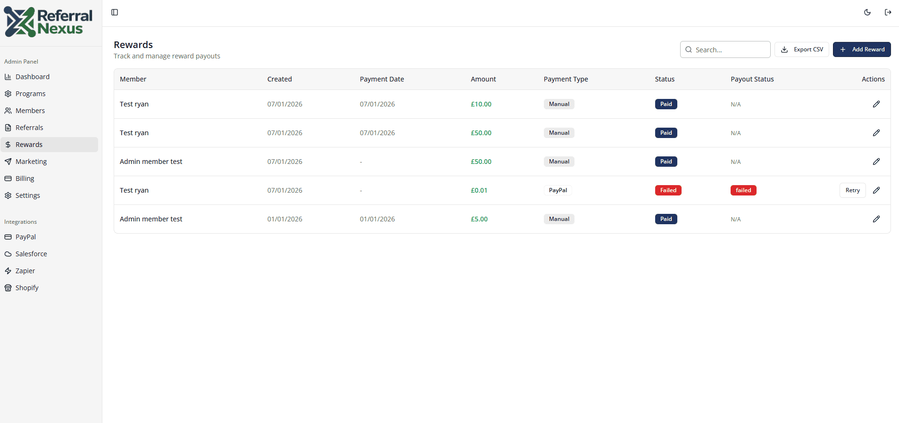The image size is (899, 423).
Task: Open the Zapier integration
Action: click(x=49, y=271)
